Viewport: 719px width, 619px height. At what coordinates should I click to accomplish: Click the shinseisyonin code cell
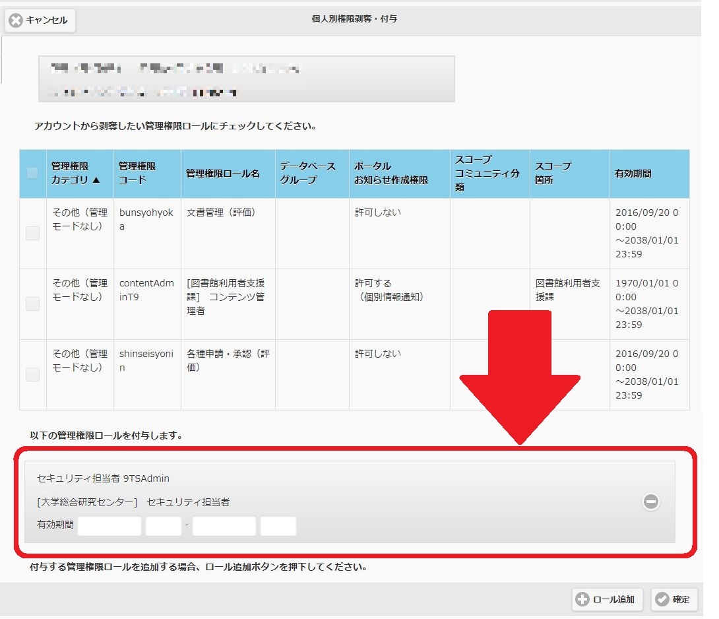pyautogui.click(x=147, y=375)
